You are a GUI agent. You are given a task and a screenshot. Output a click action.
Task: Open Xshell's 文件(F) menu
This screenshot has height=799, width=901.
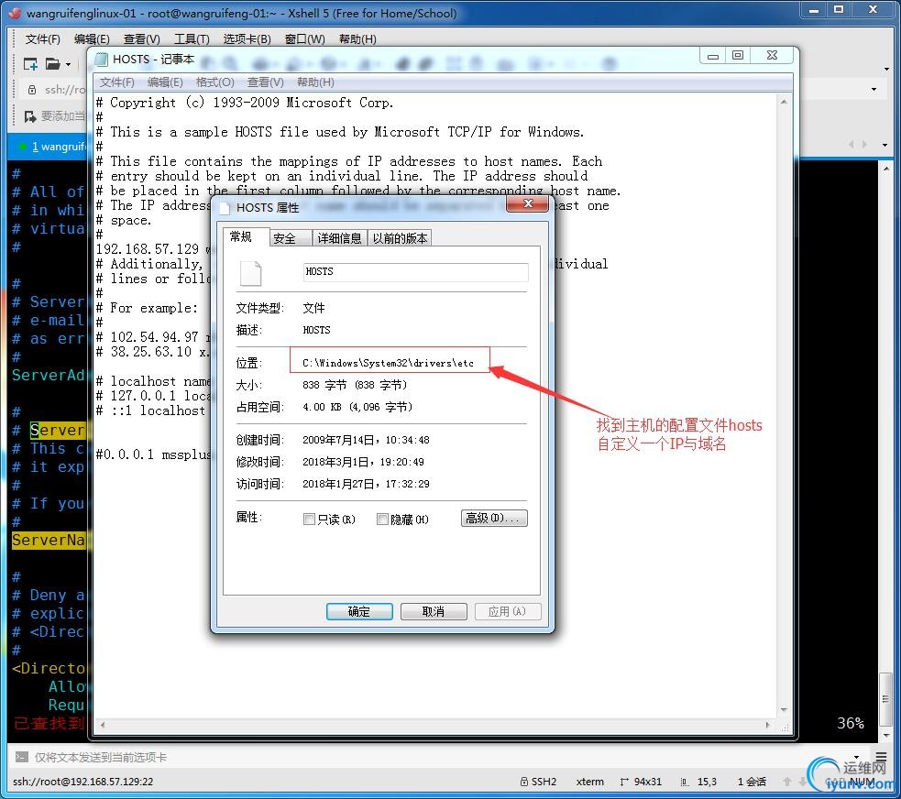[42, 39]
